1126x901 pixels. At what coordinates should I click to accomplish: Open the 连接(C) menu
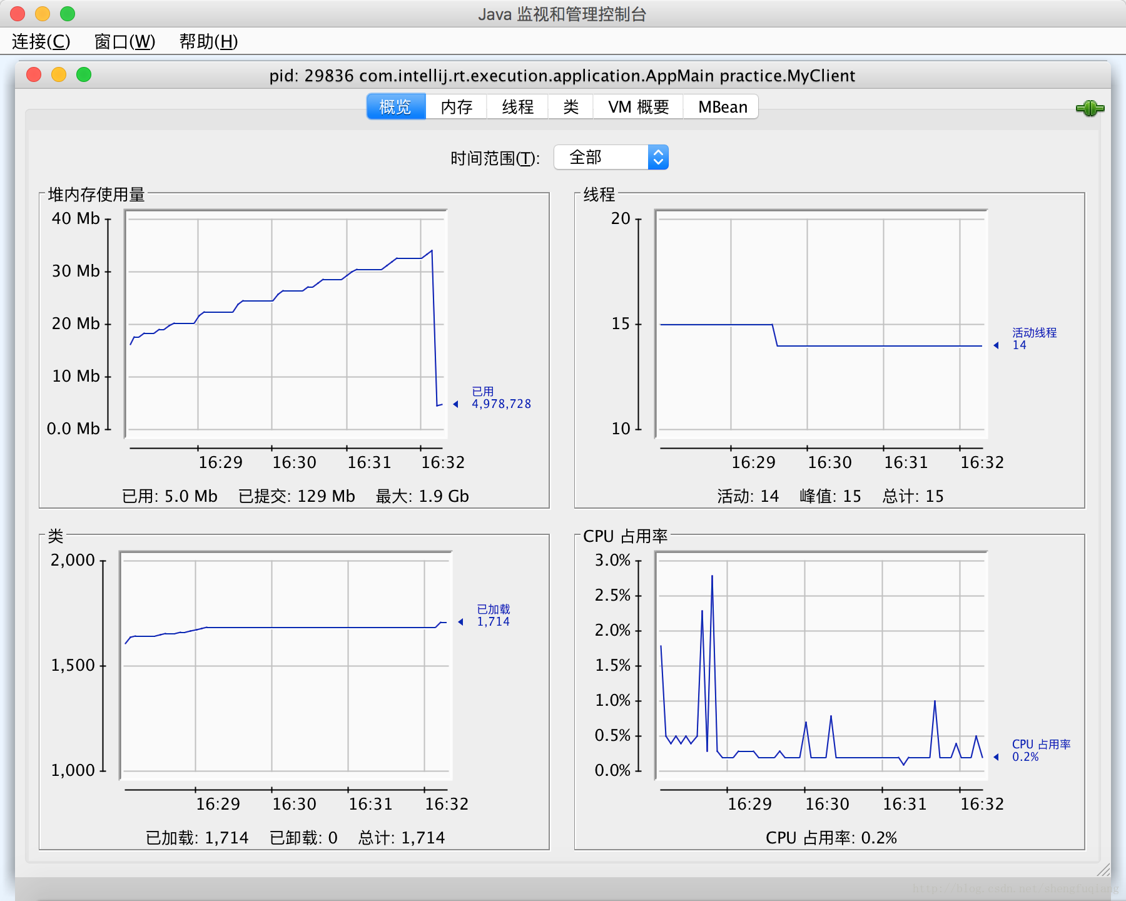pos(41,41)
